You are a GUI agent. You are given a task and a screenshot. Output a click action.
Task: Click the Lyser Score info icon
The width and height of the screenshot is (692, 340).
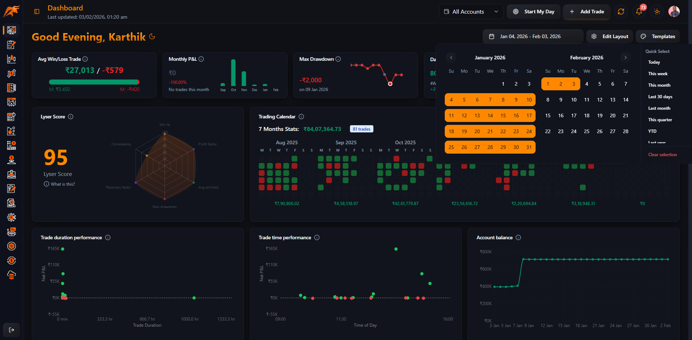point(71,117)
